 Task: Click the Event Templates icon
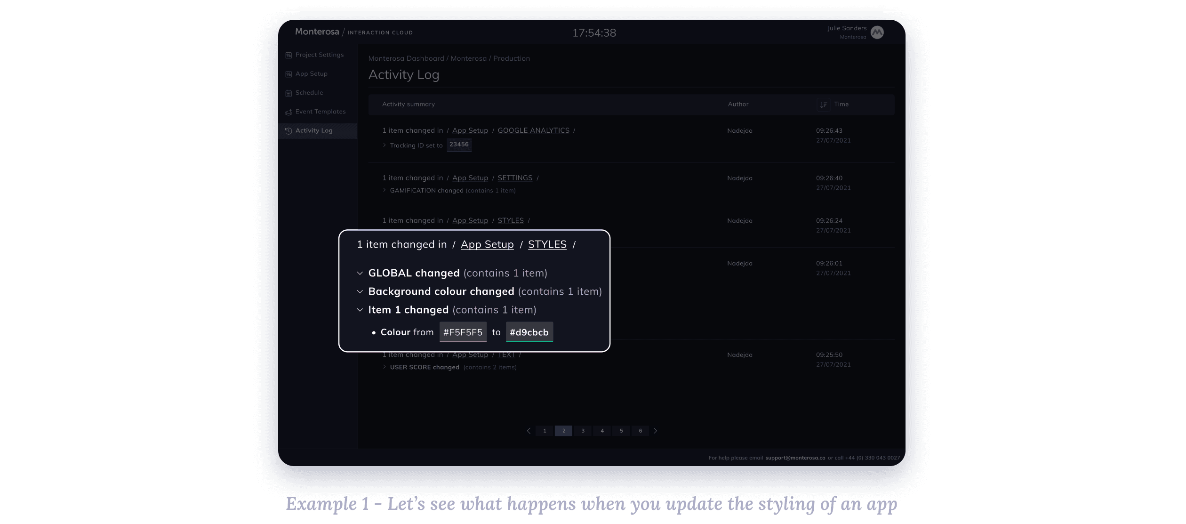pos(288,112)
